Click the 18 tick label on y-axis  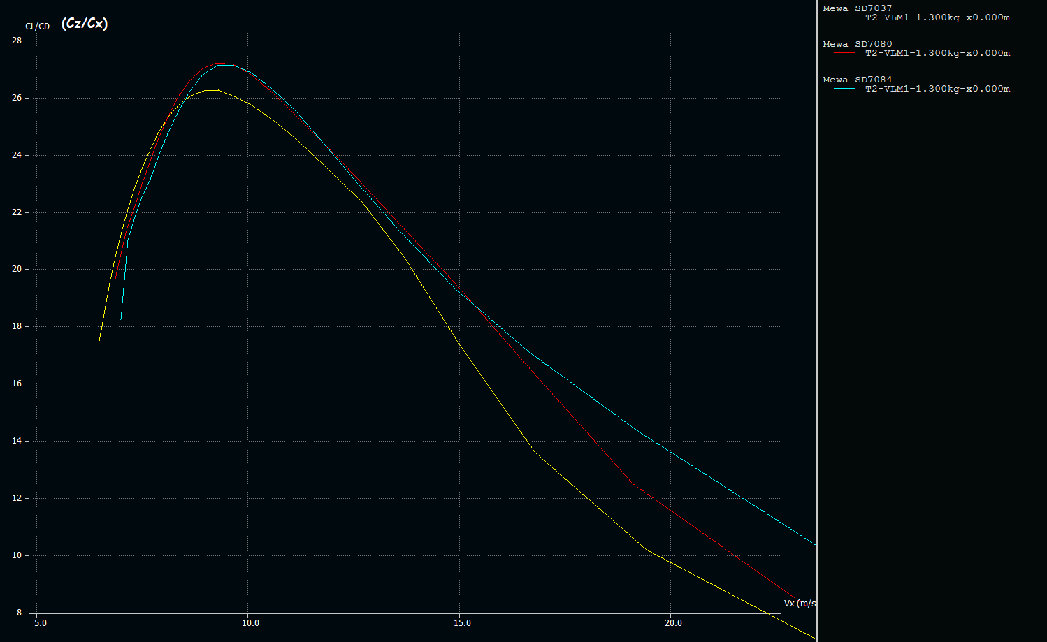[17, 326]
